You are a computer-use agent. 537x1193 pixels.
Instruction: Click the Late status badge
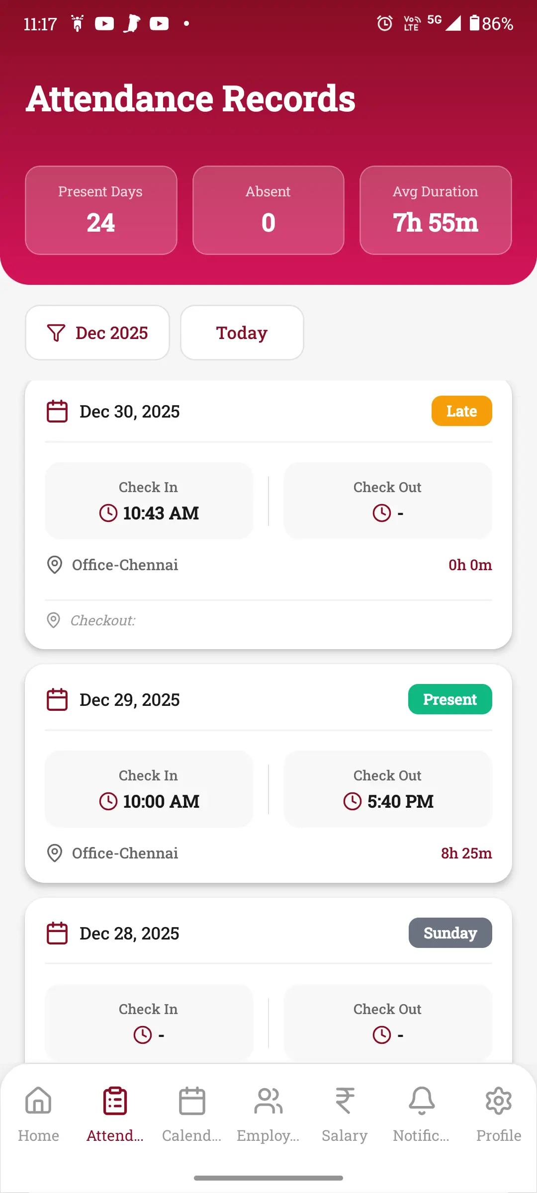tap(461, 411)
